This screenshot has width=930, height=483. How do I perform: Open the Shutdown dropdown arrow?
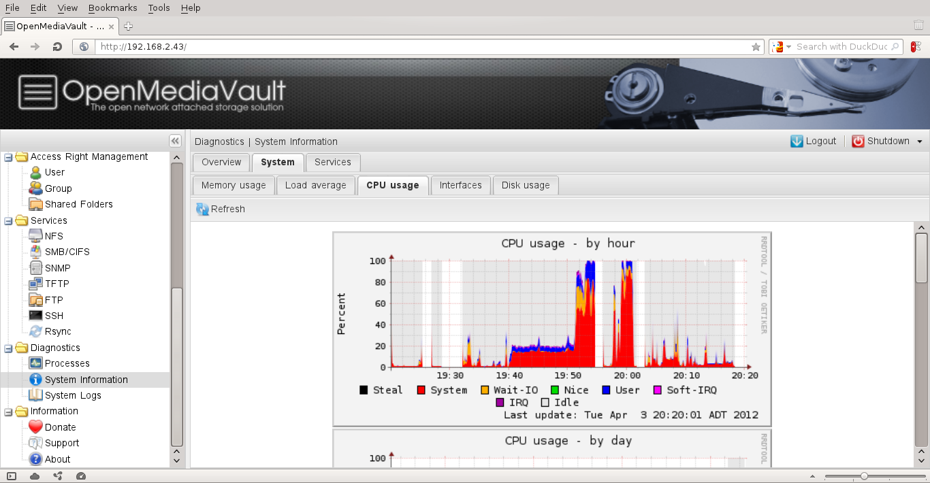(920, 141)
